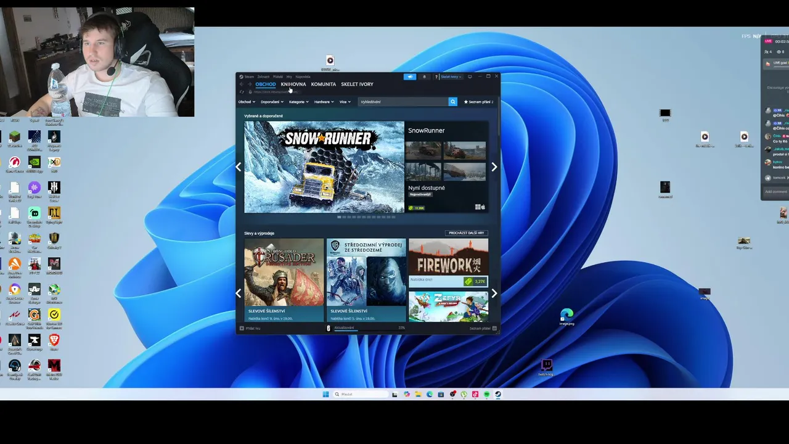Viewport: 789px width, 444px height.
Task: Click the Rainbow Six download icon
Action: pos(329,328)
